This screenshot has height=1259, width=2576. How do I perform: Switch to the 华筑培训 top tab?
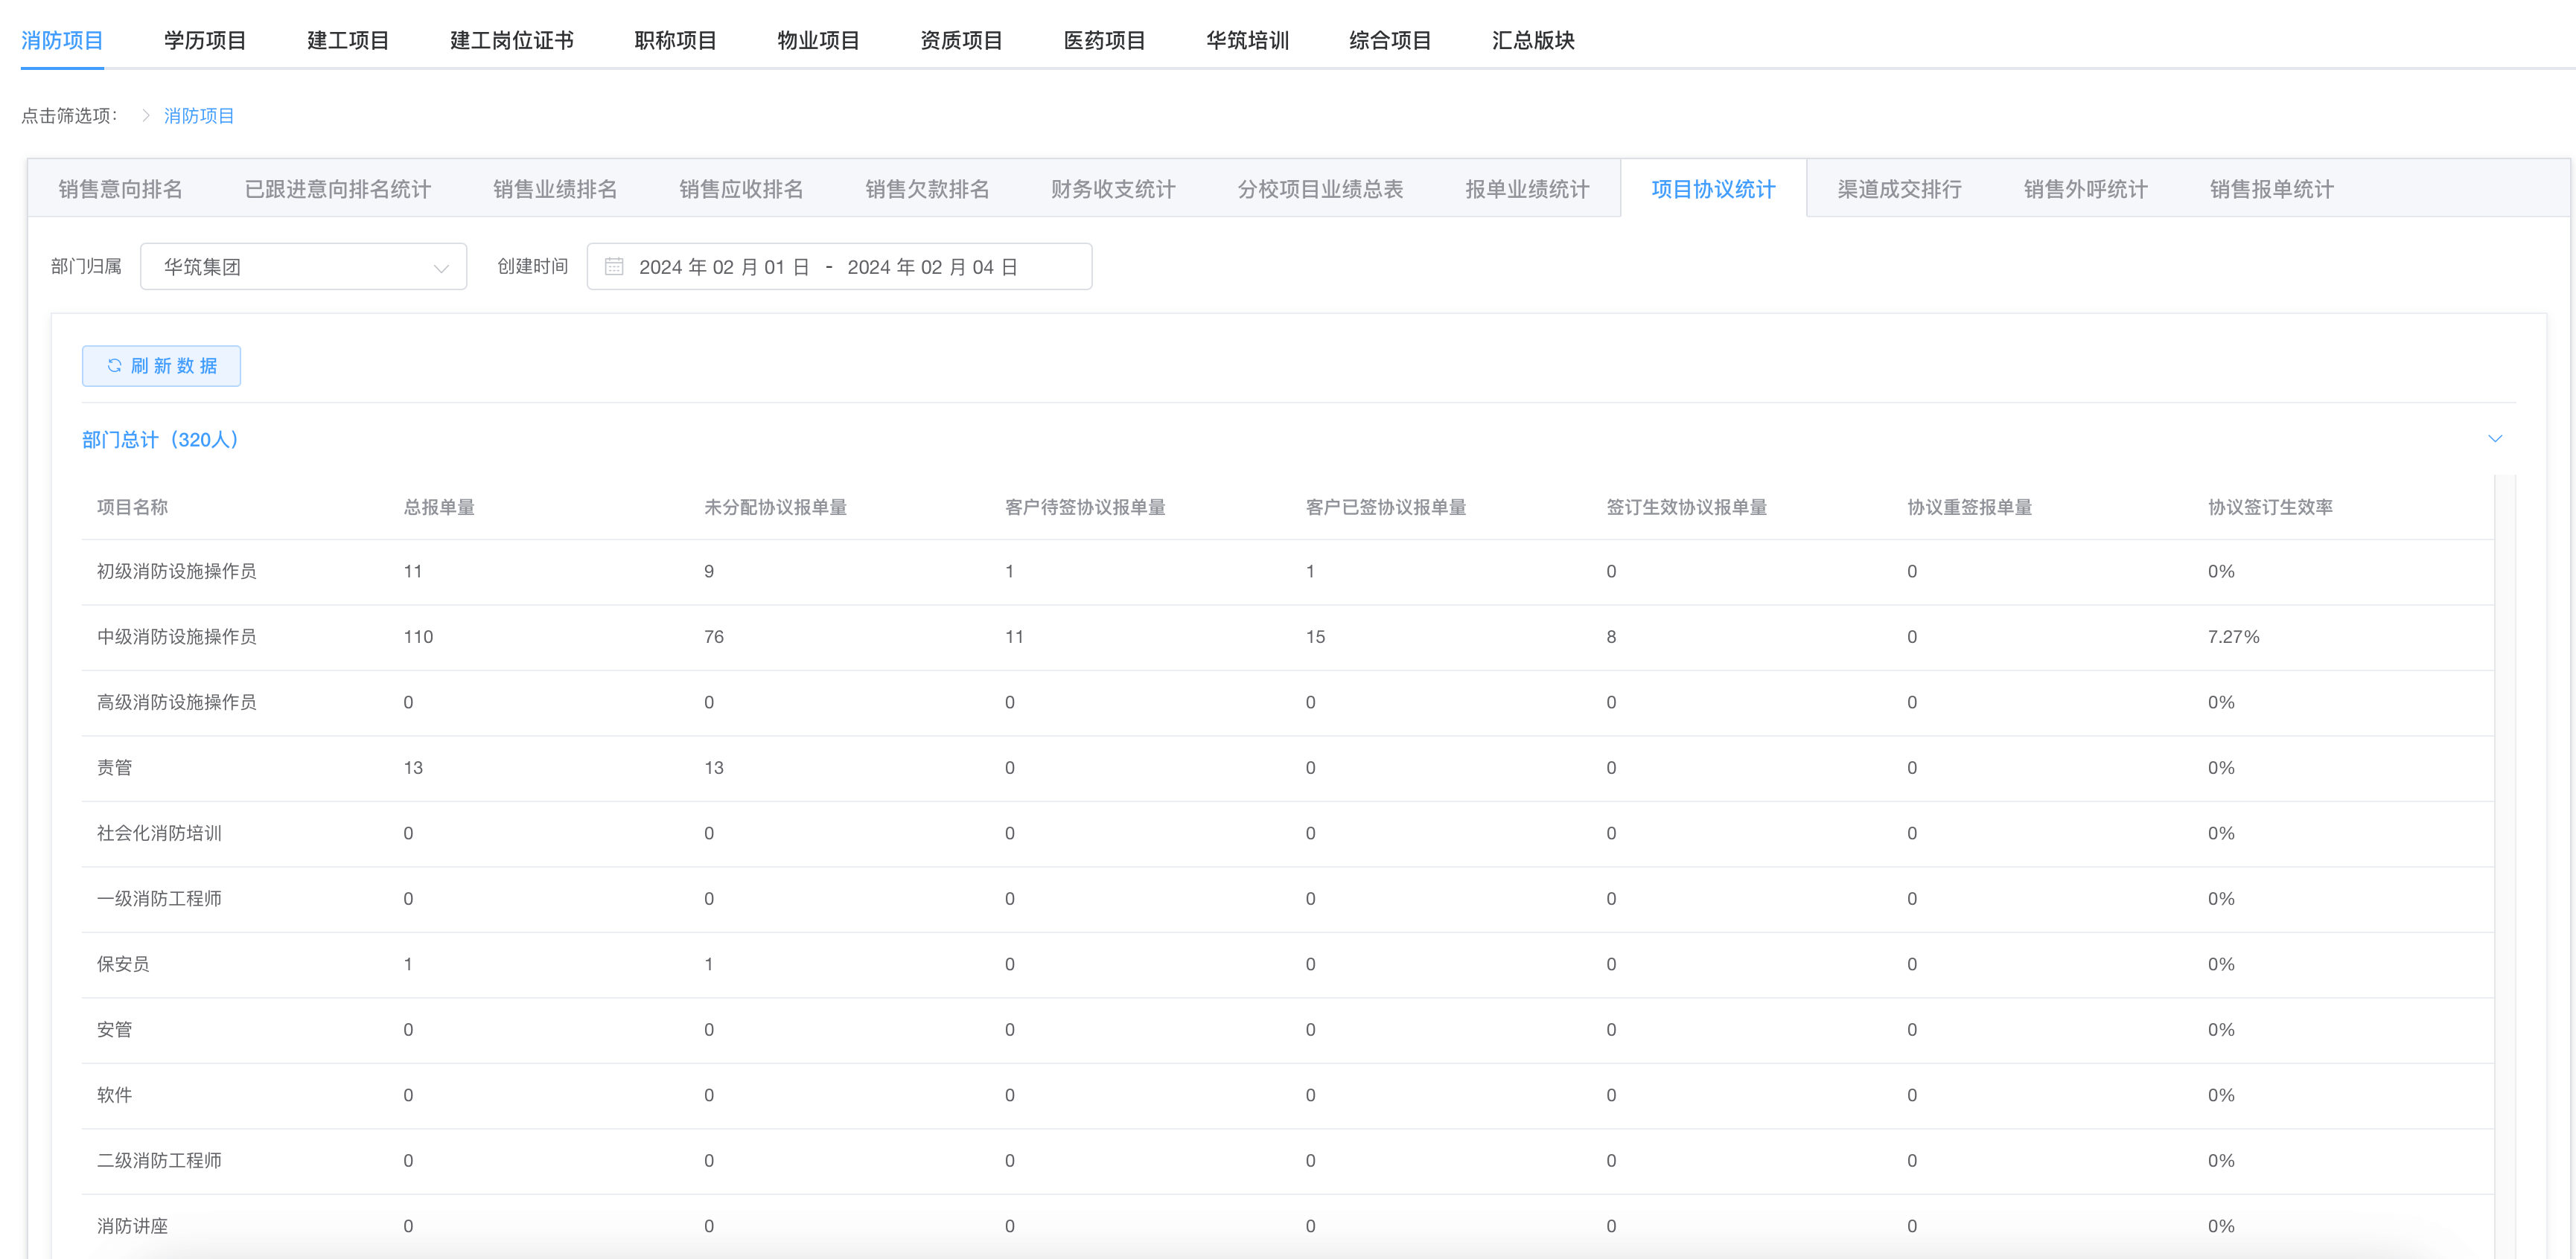[x=1246, y=40]
